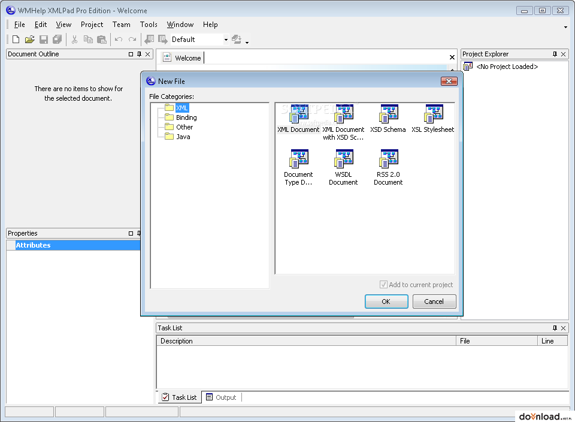The height and width of the screenshot is (422, 575).
Task: Open menu bar overflow arrow at far right
Action: point(566,27)
